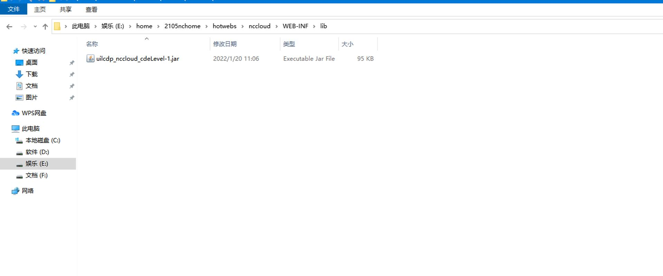Select file uilcdp_nccloud_cdeLevel-1.jar
Screen dimensions: 663x276
click(138, 59)
